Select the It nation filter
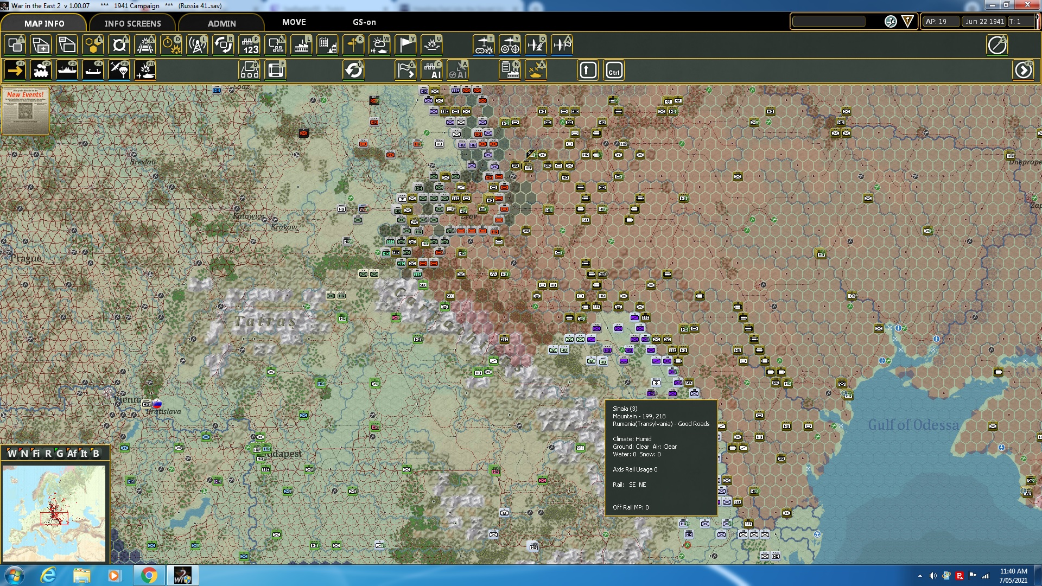Viewport: 1042px width, 586px height. (84, 453)
